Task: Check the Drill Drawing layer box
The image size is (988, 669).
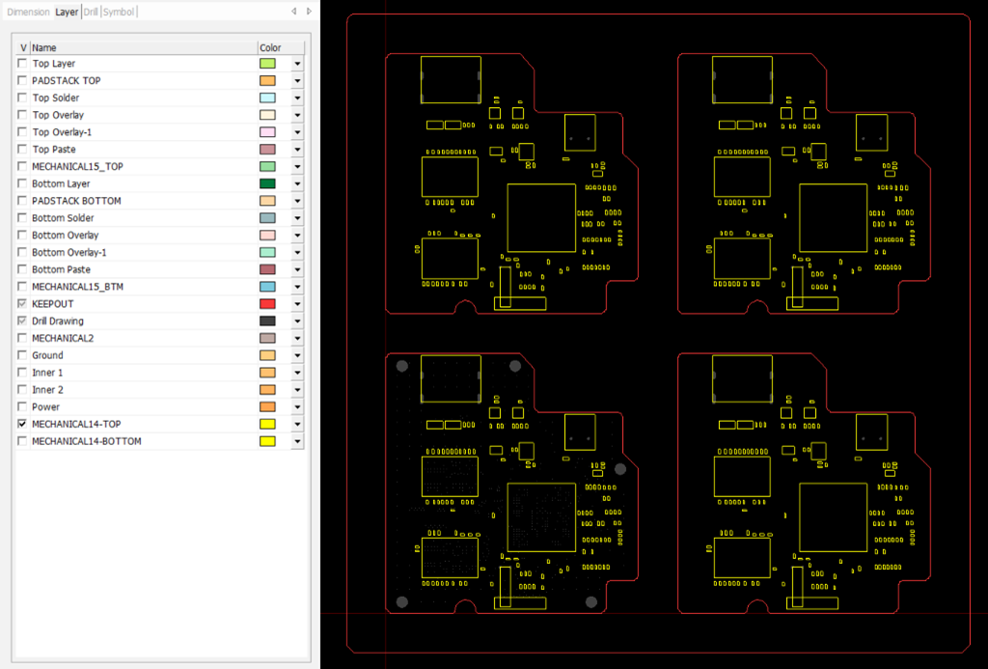Action: [22, 321]
